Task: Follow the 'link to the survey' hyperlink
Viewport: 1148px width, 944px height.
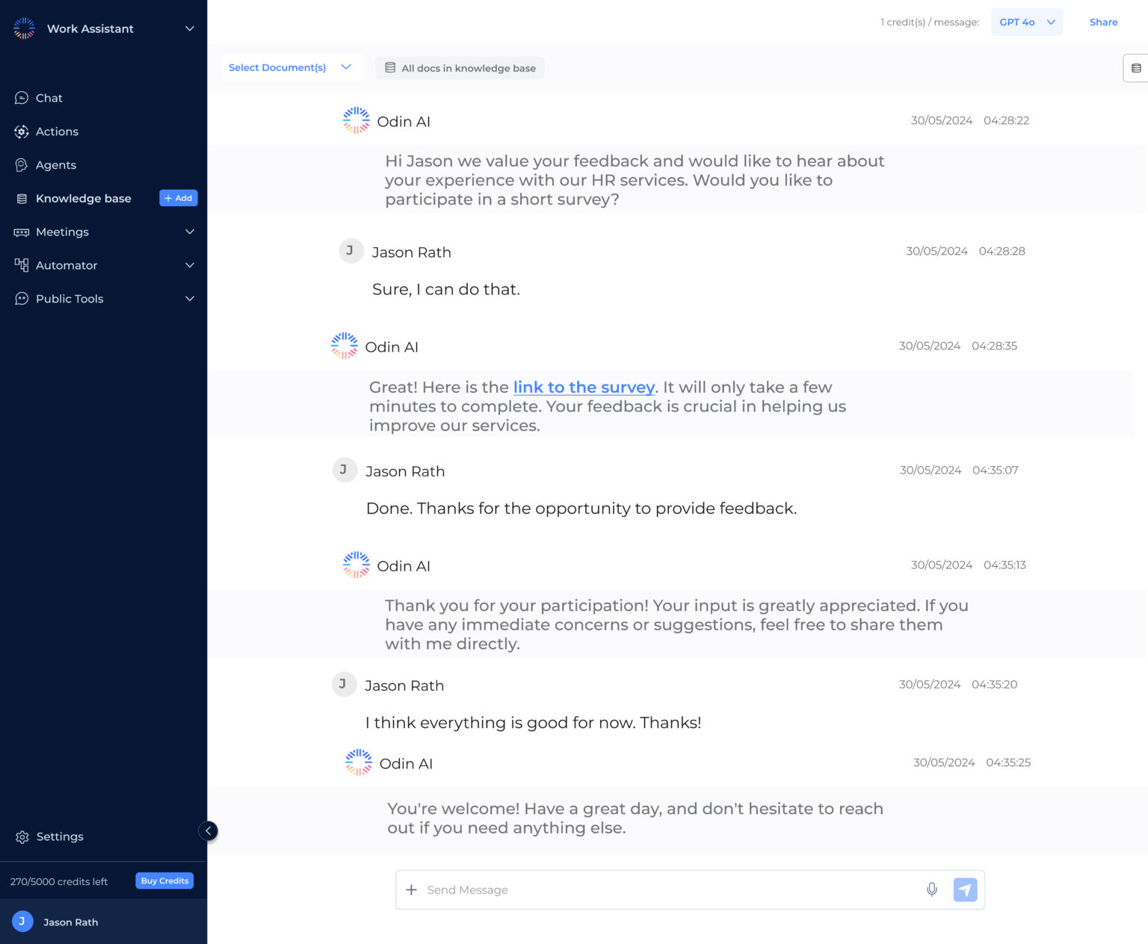Action: (584, 387)
